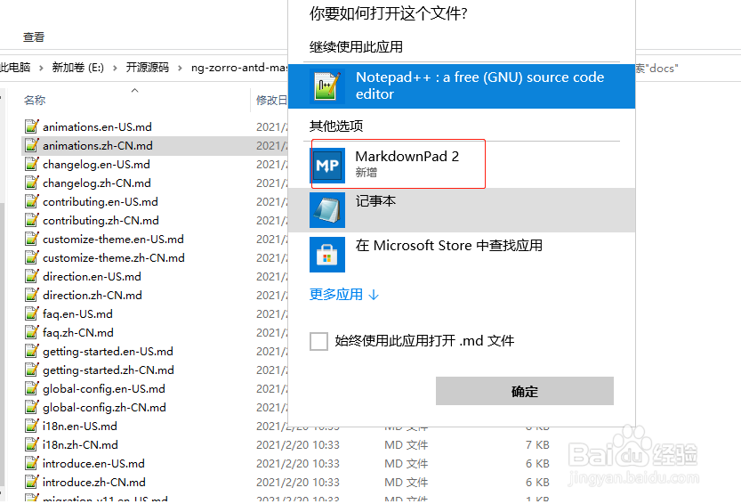Confirm with the 确定 button
The height and width of the screenshot is (504, 741).
click(x=525, y=391)
